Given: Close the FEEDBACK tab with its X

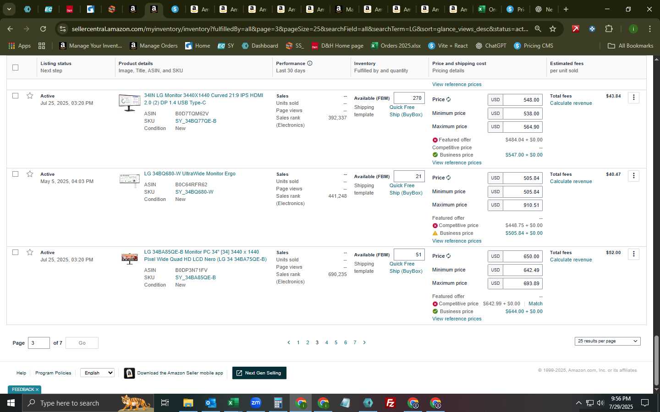Looking at the screenshot, I should (37, 390).
